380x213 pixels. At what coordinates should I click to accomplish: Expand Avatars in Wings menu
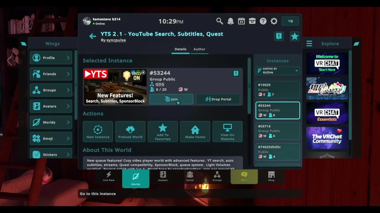pyautogui.click(x=51, y=106)
